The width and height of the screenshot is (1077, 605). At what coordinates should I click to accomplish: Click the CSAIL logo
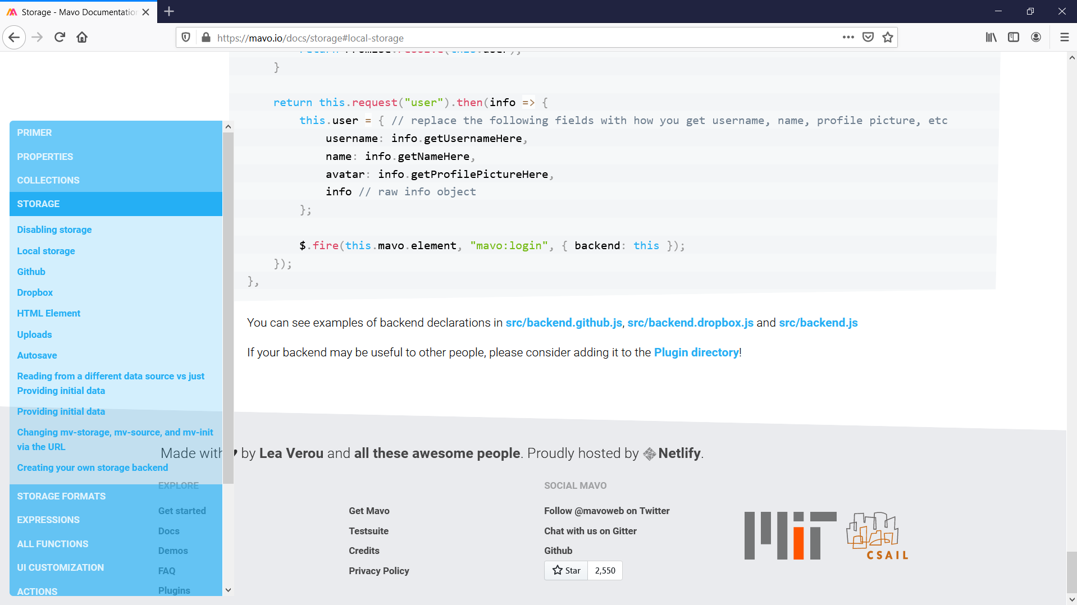(877, 536)
